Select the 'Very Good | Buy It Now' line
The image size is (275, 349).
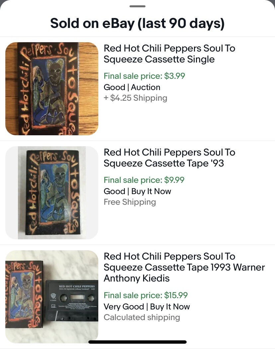[147, 306]
